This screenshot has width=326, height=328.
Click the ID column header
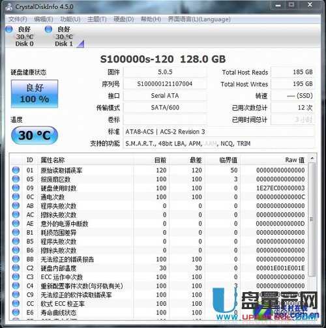coord(29,160)
